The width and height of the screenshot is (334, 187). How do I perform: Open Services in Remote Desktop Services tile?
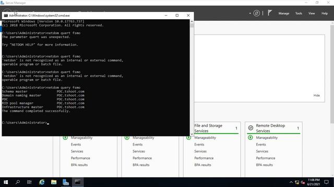262,151
